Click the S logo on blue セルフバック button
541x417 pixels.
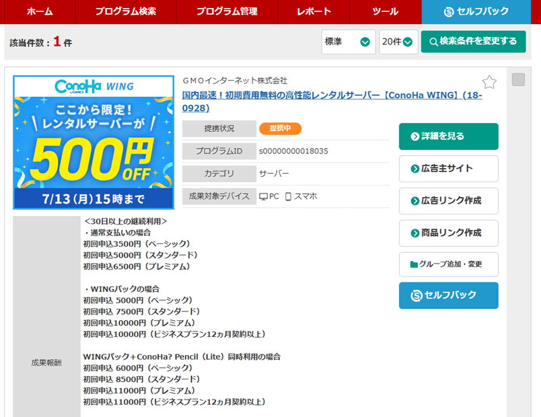click(417, 295)
